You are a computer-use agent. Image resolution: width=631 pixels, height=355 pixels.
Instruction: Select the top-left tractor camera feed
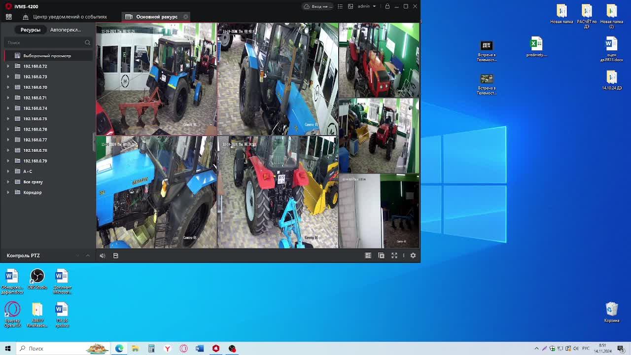tap(156, 79)
